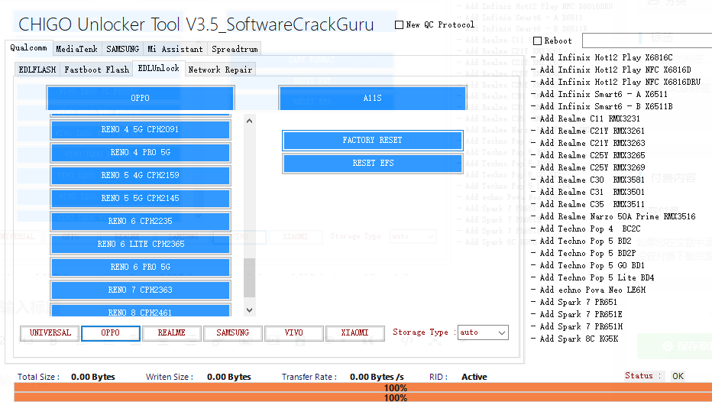Switch to Fastboot Flash sub-tab

click(x=97, y=70)
